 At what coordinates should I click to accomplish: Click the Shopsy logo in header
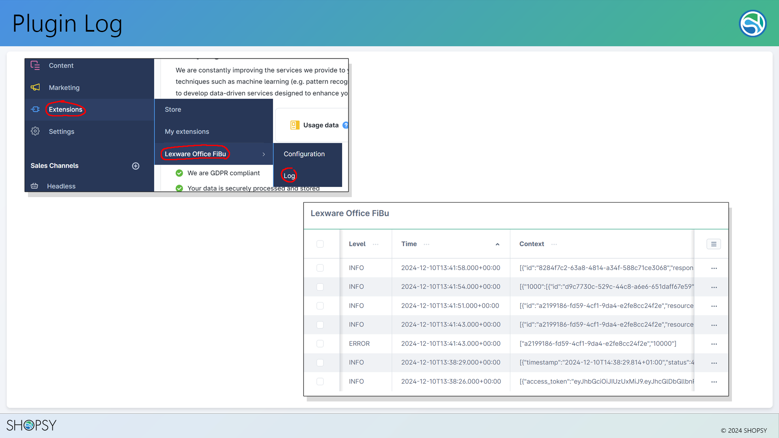point(753,23)
